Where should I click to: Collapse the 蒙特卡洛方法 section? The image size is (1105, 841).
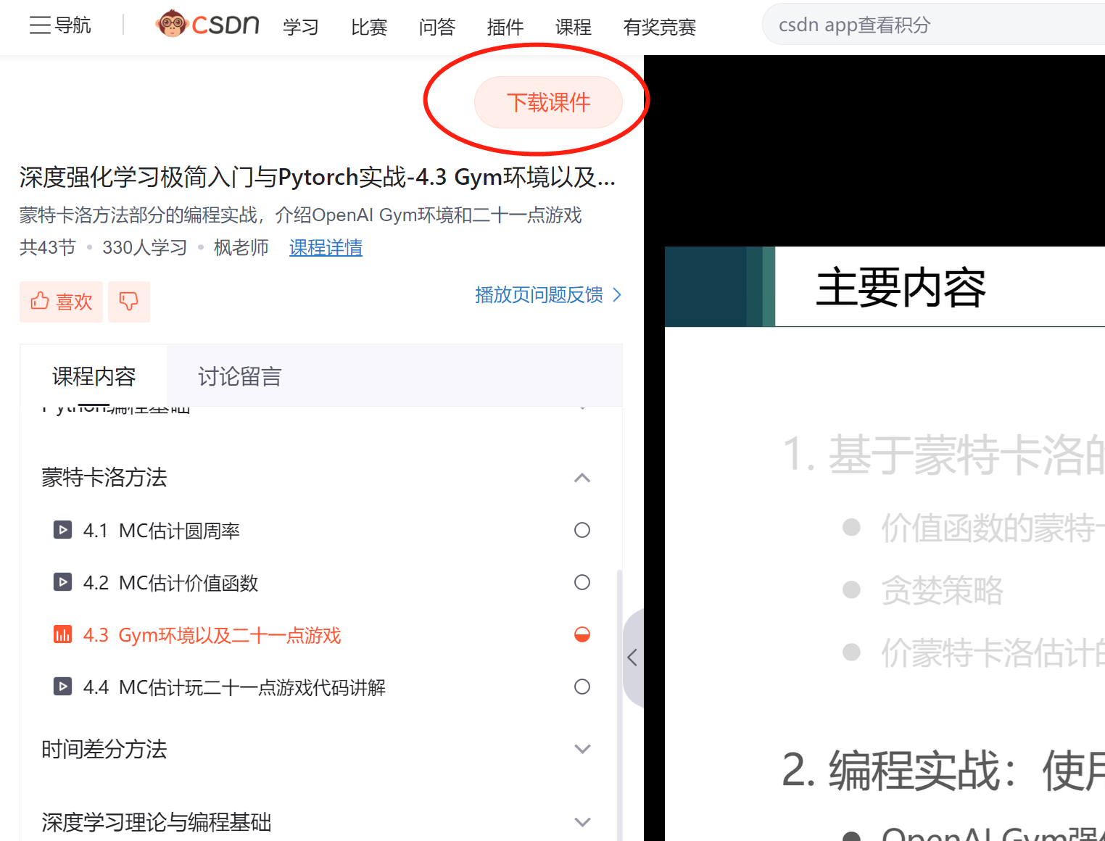pyautogui.click(x=582, y=478)
